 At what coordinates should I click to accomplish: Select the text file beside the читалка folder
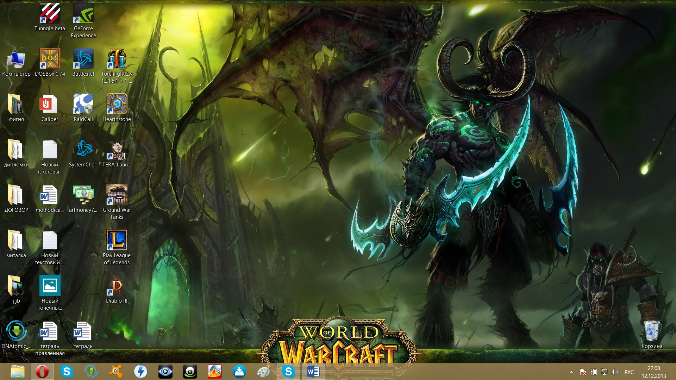click(50, 248)
